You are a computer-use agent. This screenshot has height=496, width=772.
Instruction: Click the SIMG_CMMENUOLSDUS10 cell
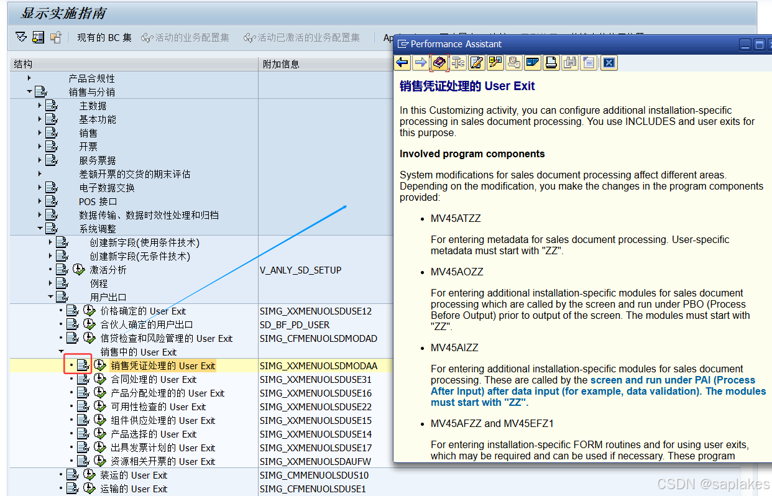point(314,475)
